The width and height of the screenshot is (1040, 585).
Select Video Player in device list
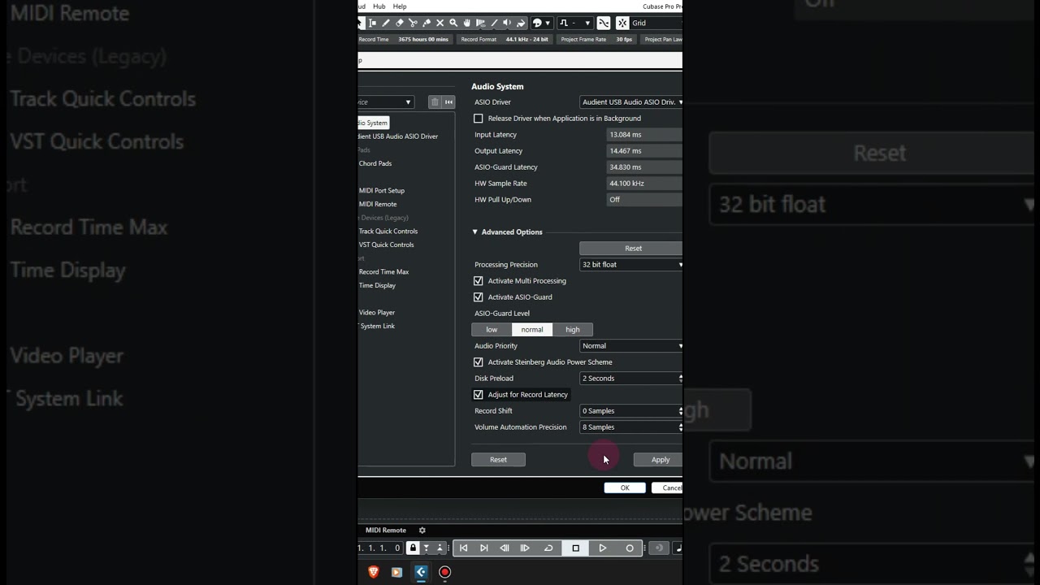point(377,312)
